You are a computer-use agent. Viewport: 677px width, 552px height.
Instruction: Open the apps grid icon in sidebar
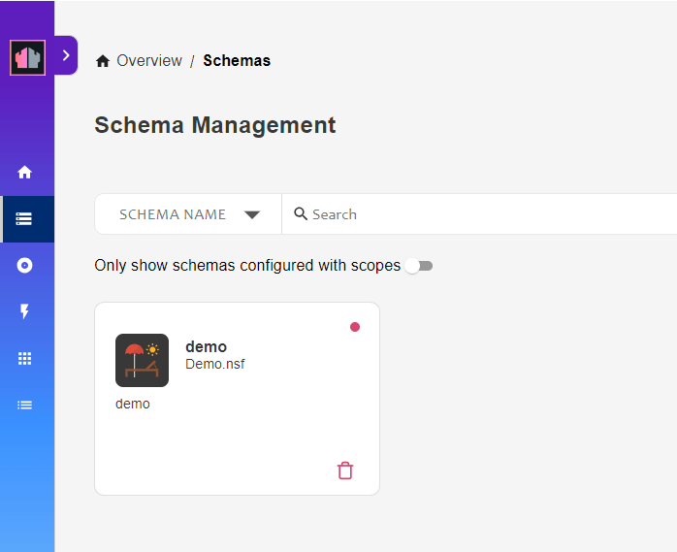(x=24, y=359)
